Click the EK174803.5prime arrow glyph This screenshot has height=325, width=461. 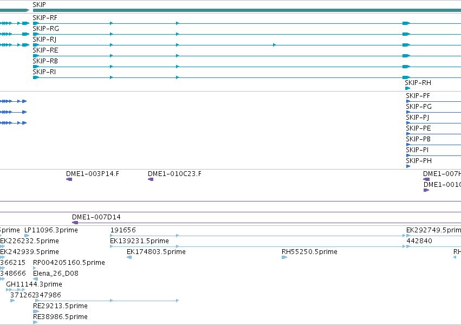(129, 257)
